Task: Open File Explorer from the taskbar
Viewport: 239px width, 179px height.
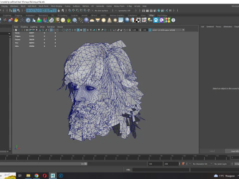Action: click(28, 176)
